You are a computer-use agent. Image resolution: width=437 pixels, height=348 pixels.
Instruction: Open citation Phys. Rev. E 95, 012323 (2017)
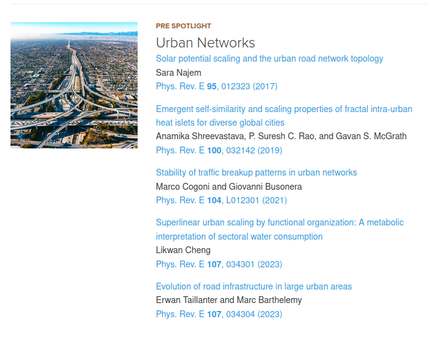coord(217,87)
